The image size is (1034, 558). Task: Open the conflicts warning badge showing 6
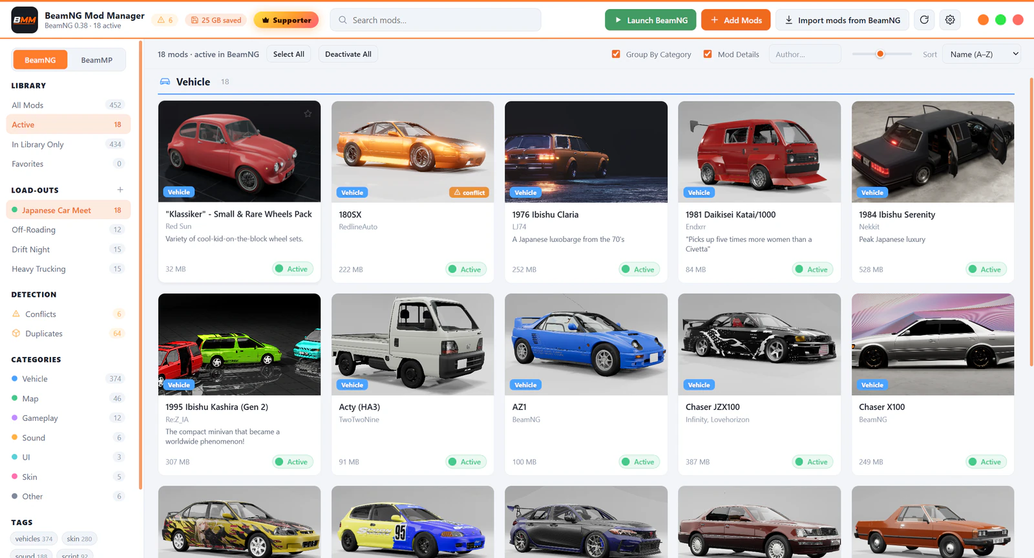point(165,20)
